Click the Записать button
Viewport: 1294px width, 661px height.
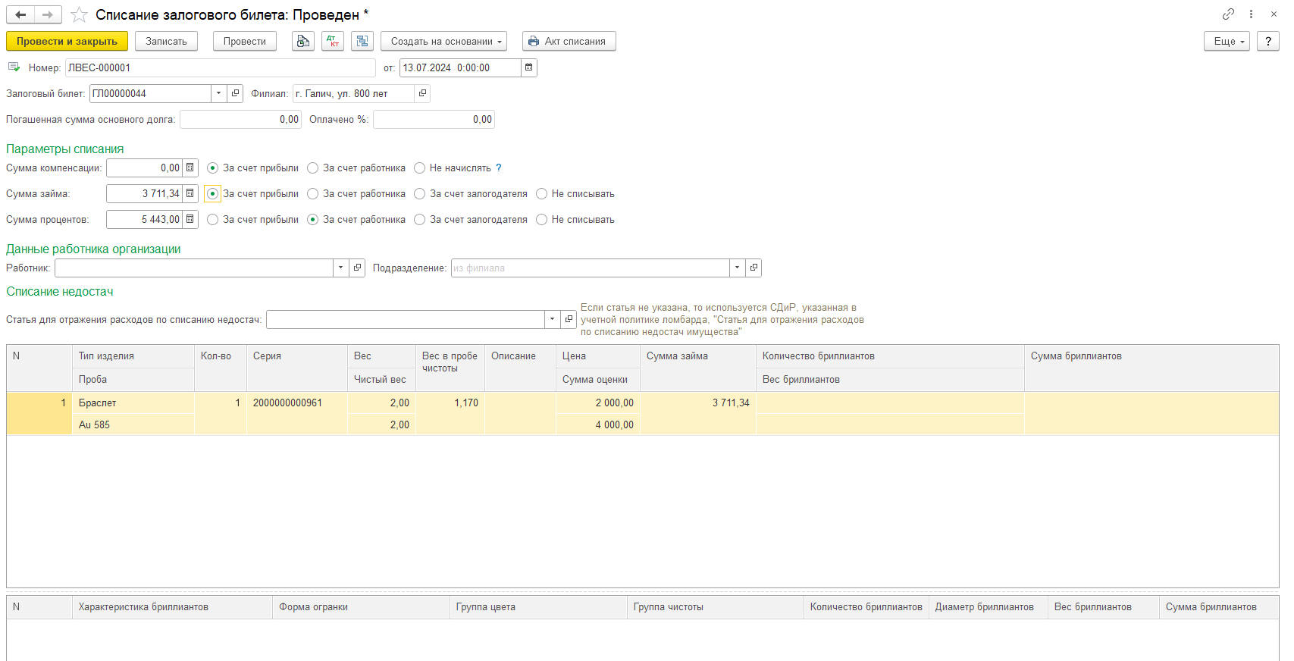[166, 41]
